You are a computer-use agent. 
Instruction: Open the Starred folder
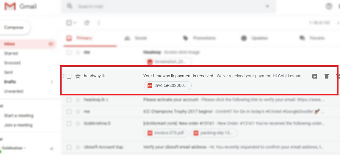pyautogui.click(x=11, y=53)
